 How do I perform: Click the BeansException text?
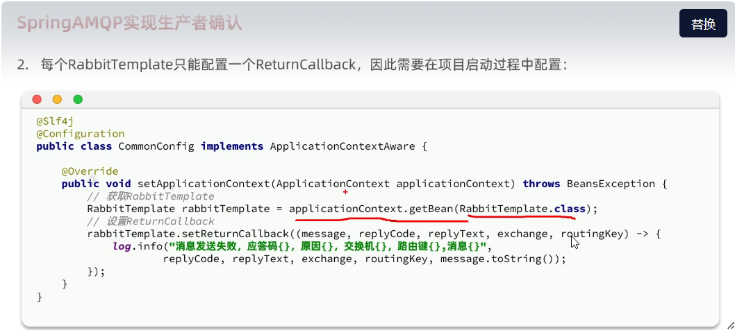(611, 184)
